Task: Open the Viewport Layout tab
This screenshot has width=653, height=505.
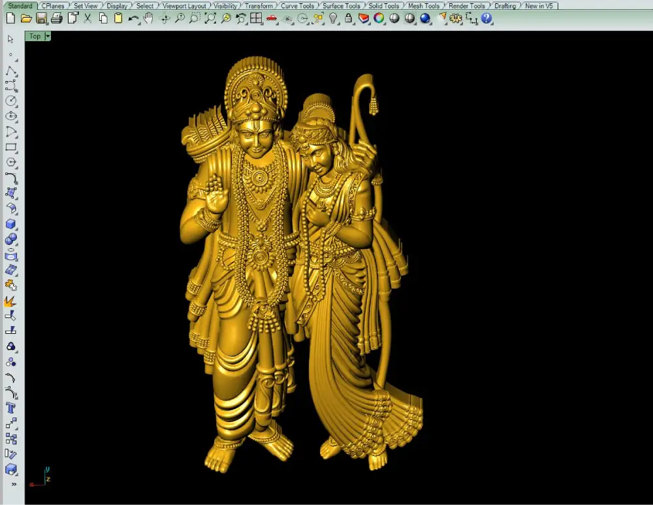Action: coord(184,6)
